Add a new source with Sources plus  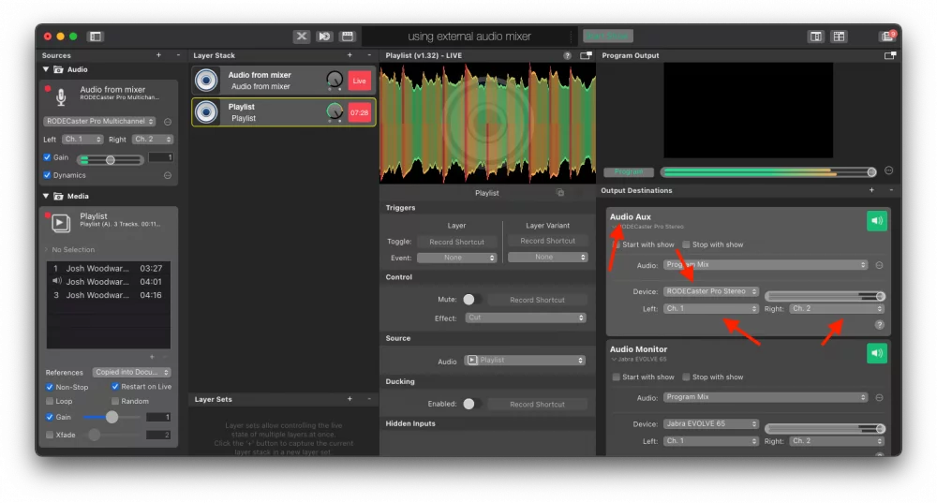[x=158, y=55]
